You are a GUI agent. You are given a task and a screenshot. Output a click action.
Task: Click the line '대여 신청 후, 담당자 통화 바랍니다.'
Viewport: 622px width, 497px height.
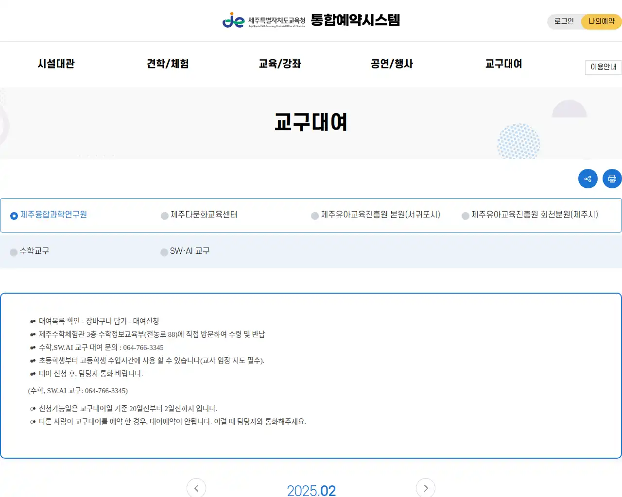coord(91,373)
